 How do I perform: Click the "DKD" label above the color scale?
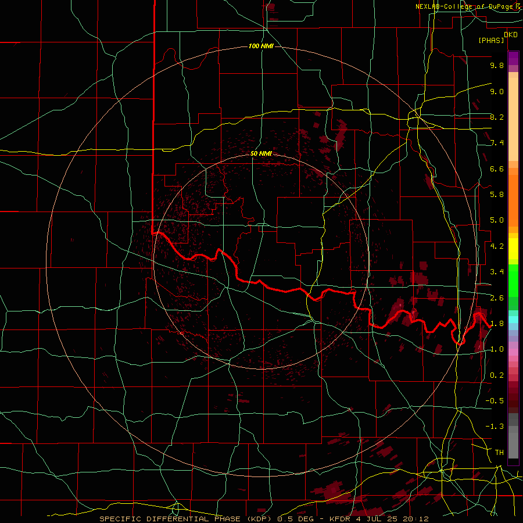(511, 35)
